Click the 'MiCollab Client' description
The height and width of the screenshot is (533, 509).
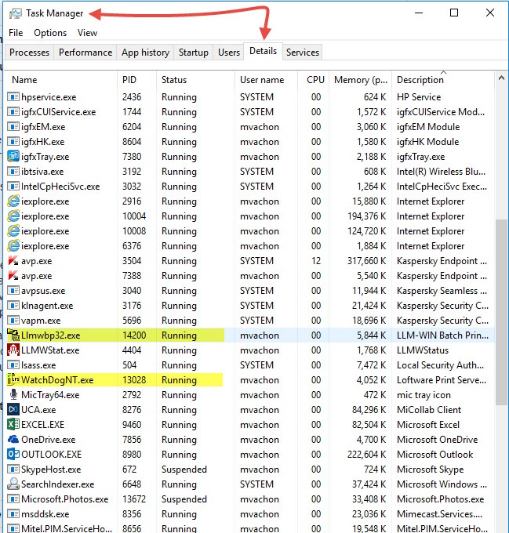(429, 410)
